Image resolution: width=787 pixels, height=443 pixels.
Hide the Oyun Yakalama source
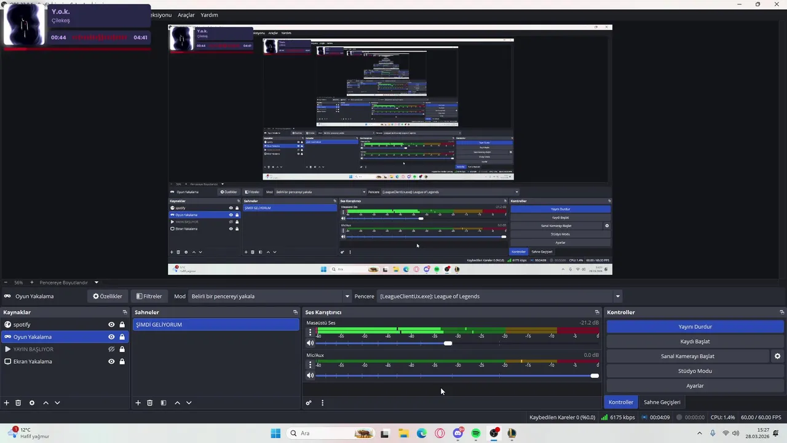tap(111, 337)
